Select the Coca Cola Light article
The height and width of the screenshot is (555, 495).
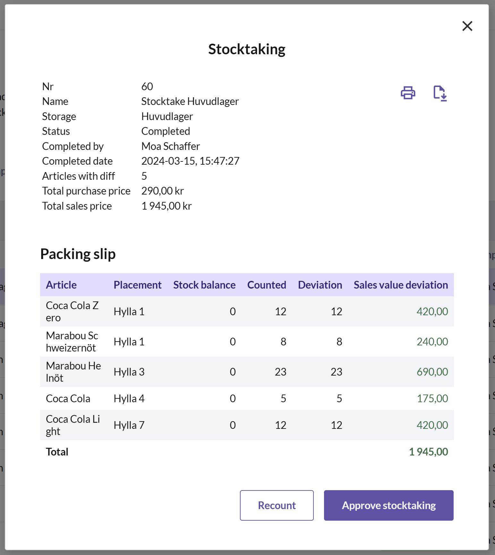point(73,425)
